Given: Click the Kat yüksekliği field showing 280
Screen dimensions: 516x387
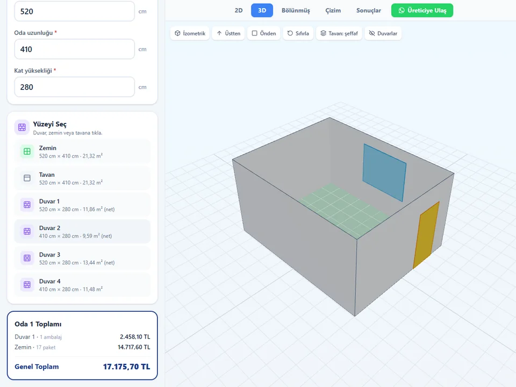Looking at the screenshot, I should tap(74, 87).
